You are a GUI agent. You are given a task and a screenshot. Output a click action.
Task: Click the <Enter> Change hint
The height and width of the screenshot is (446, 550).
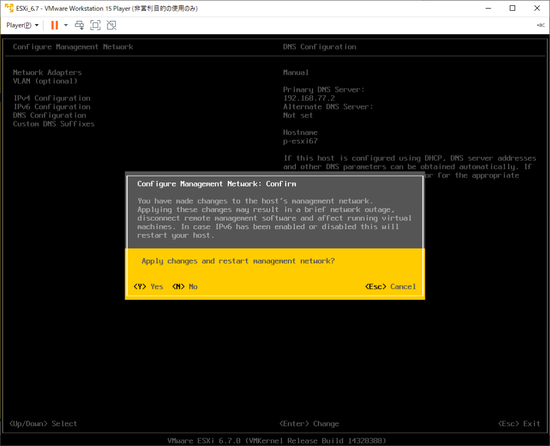pyautogui.click(x=309, y=423)
